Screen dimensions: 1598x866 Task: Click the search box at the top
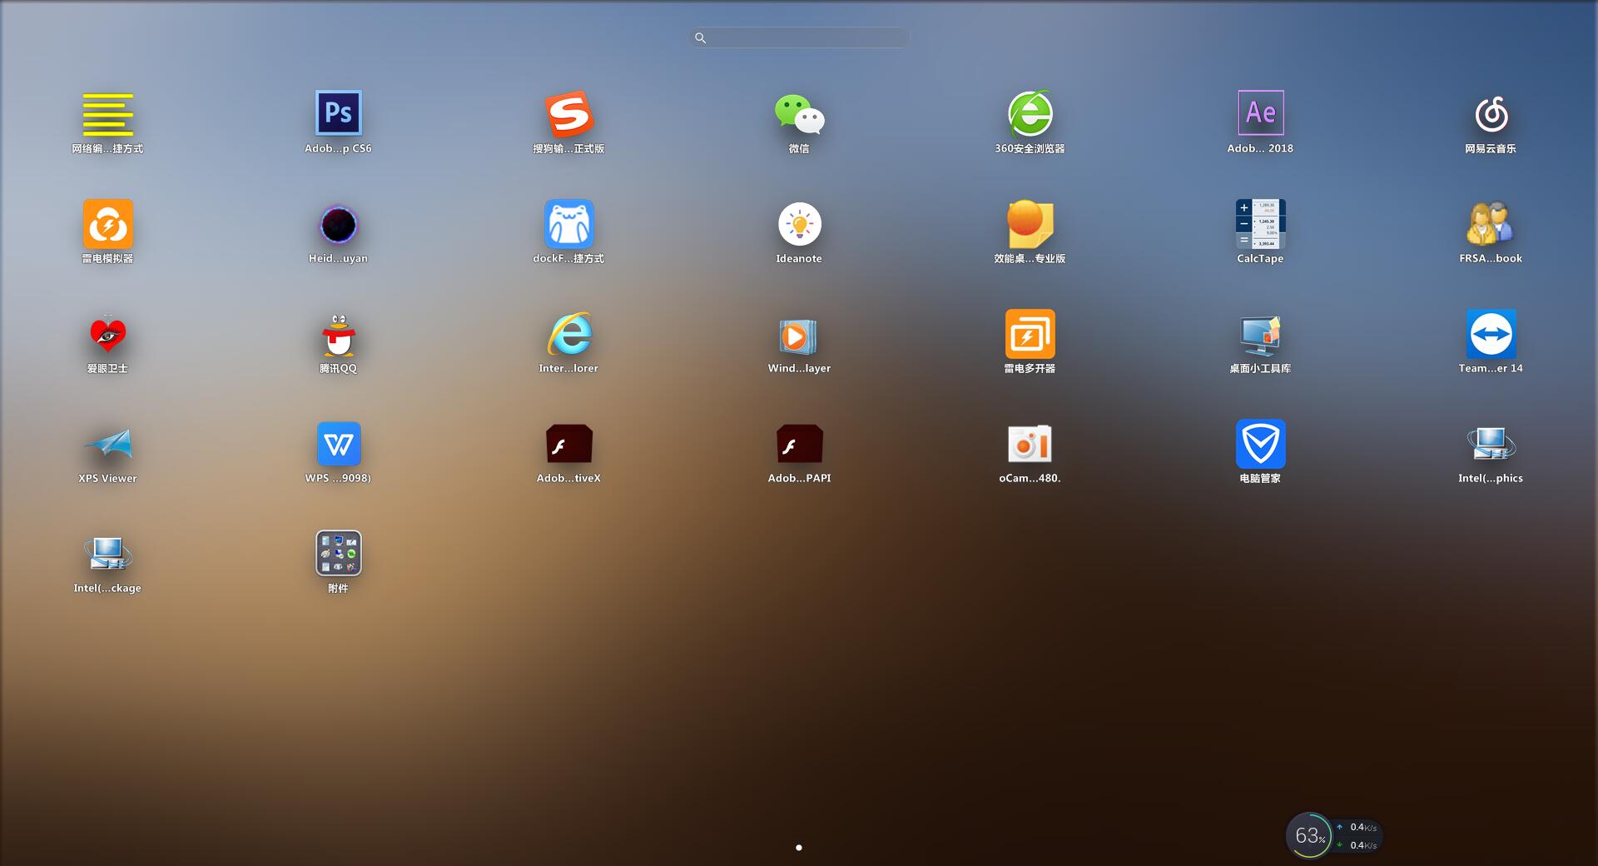[799, 37]
